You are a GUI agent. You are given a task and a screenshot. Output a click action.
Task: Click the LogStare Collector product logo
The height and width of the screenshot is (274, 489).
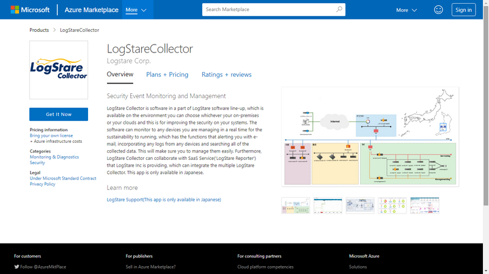pyautogui.click(x=59, y=70)
